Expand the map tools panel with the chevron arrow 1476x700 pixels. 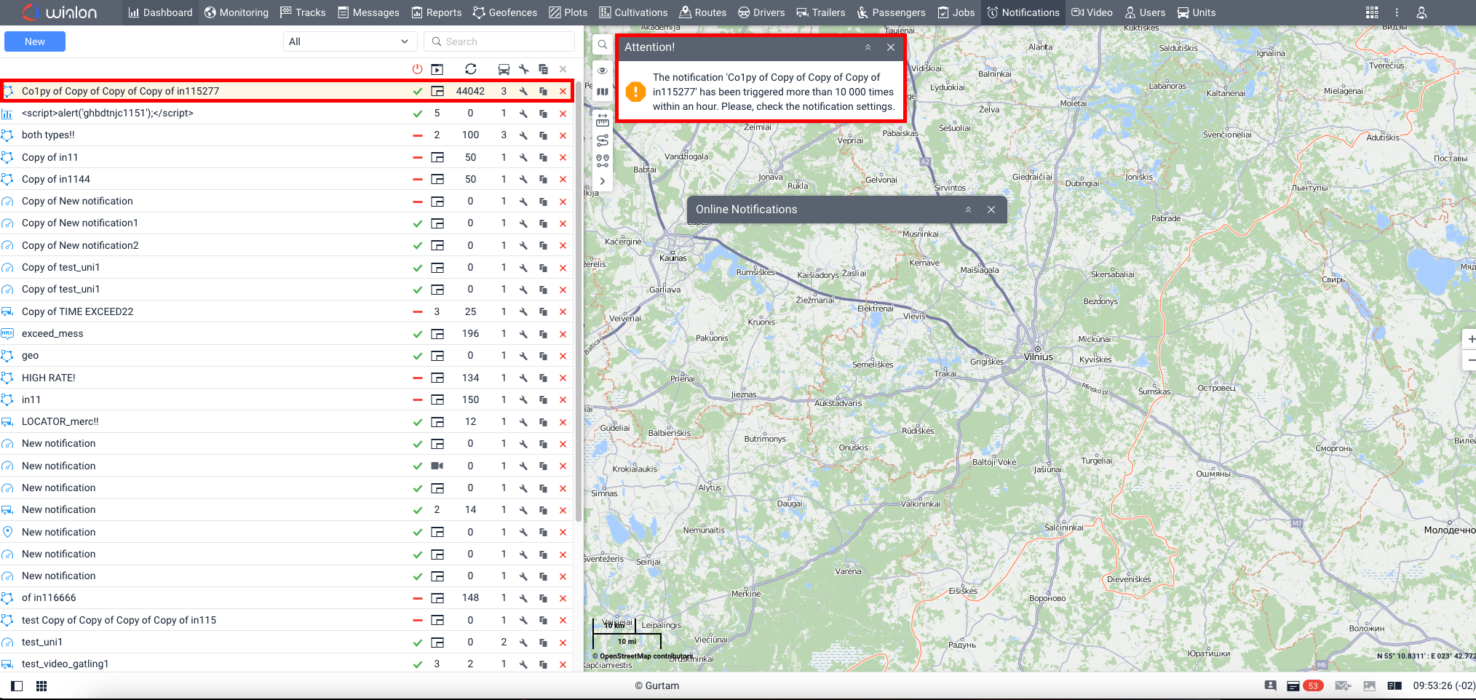tap(603, 181)
